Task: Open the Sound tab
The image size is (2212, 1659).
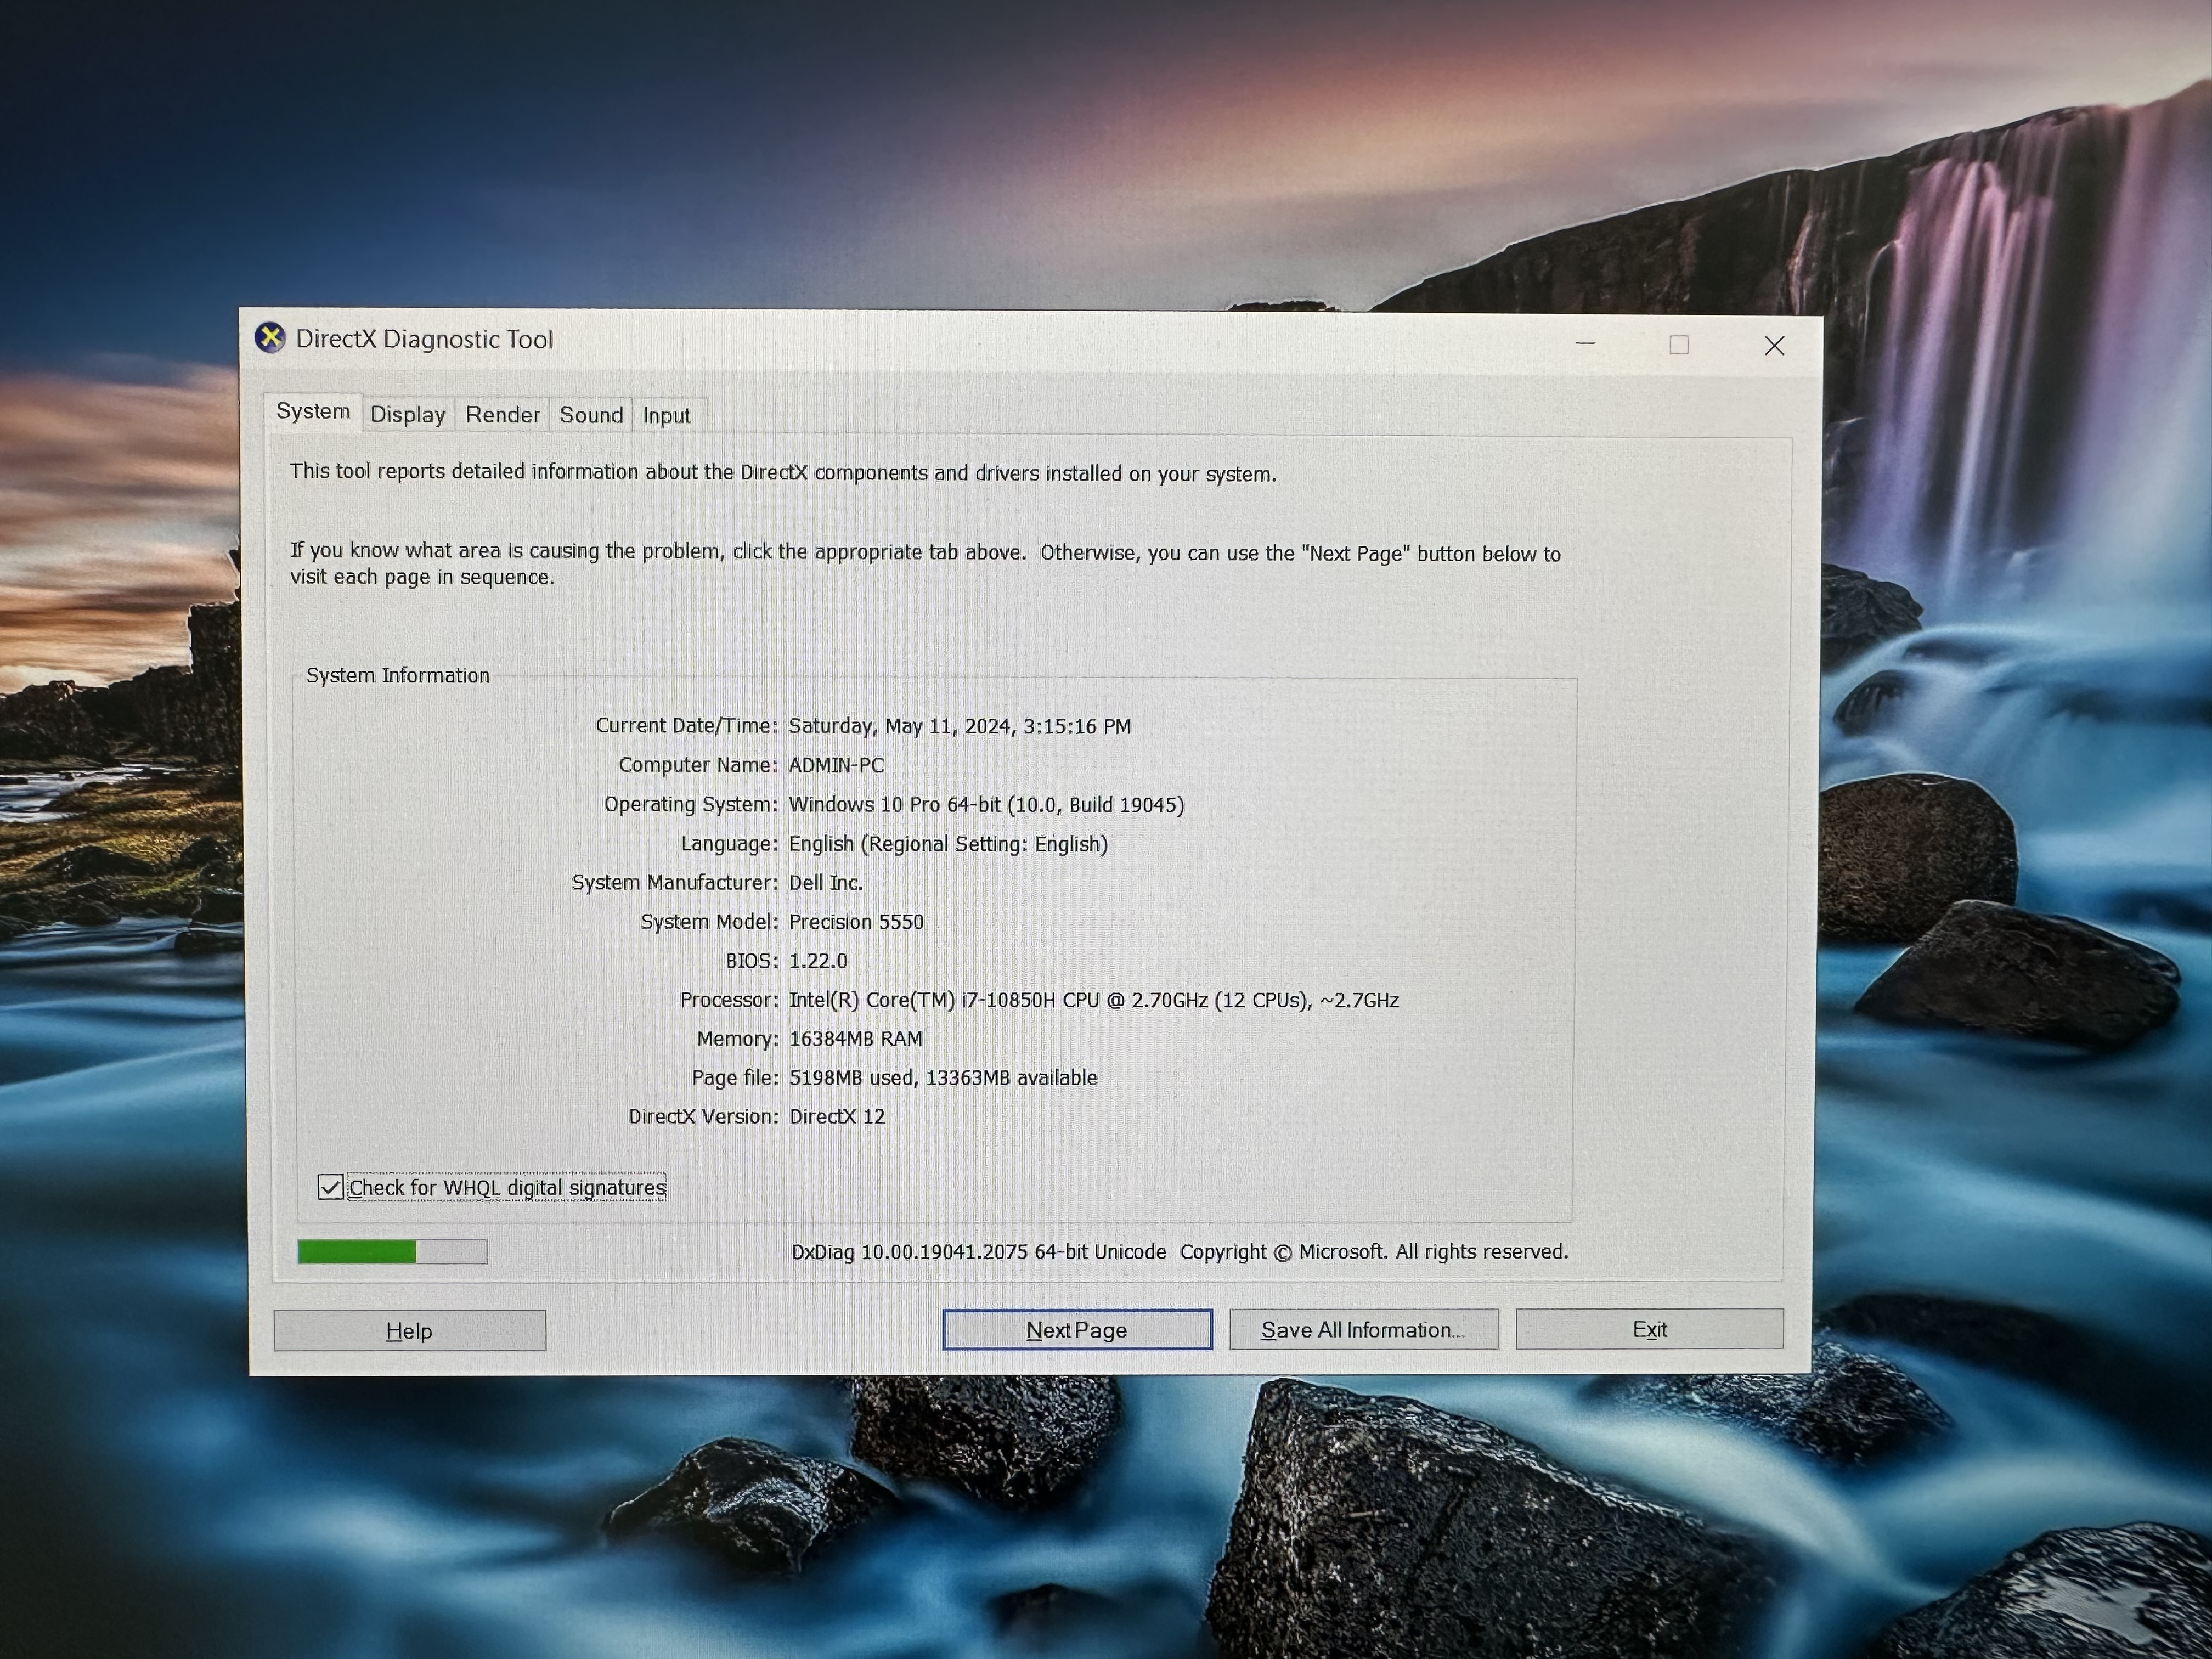Action: [591, 415]
